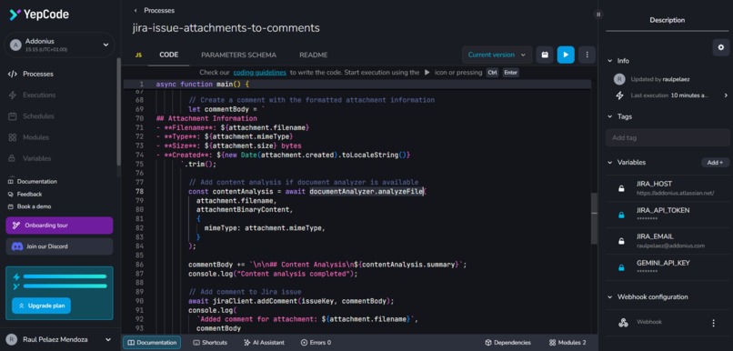
Task: Click the save version icon button
Action: [x=545, y=55]
